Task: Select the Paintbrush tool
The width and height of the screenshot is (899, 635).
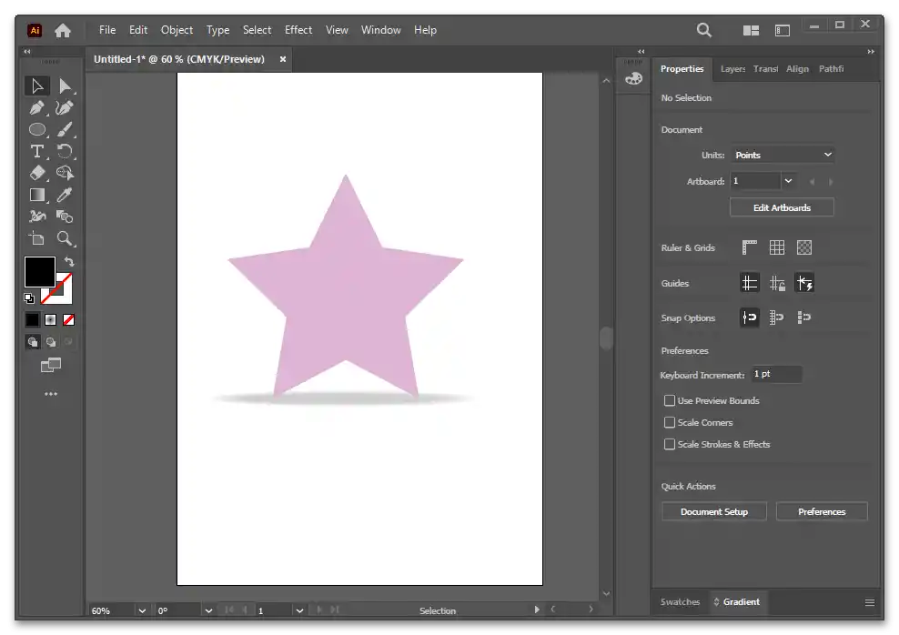Action: [x=65, y=130]
